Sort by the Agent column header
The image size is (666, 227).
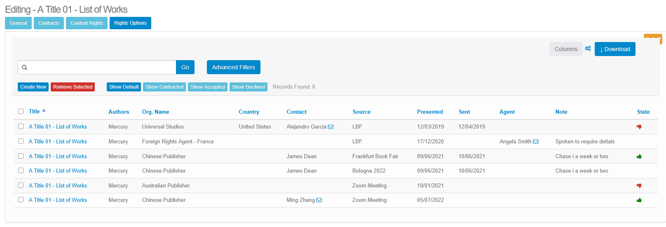pyautogui.click(x=507, y=112)
